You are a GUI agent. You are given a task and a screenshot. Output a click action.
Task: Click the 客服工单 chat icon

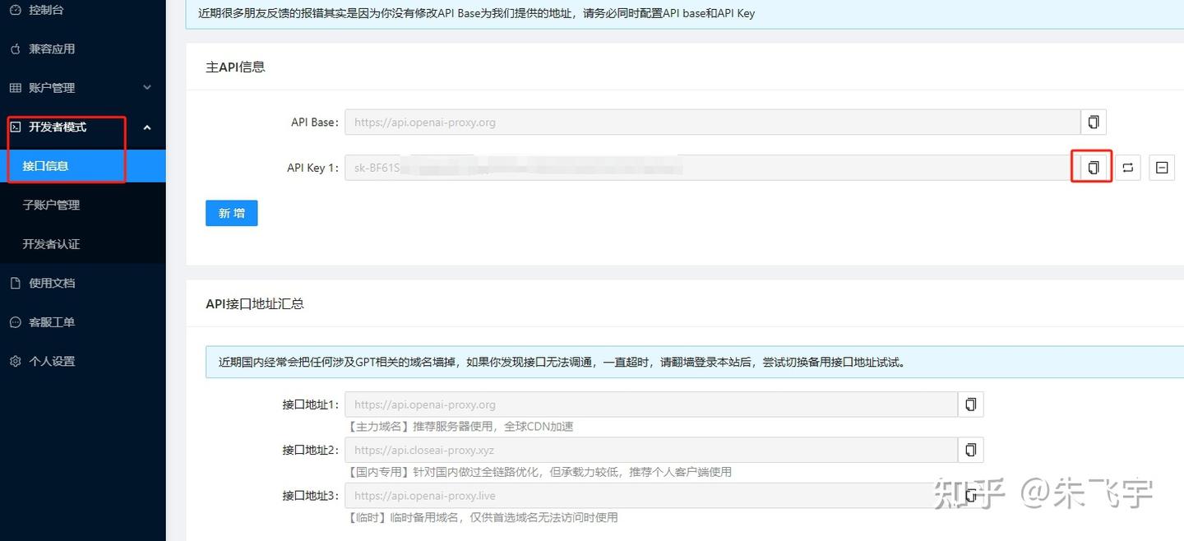14,321
